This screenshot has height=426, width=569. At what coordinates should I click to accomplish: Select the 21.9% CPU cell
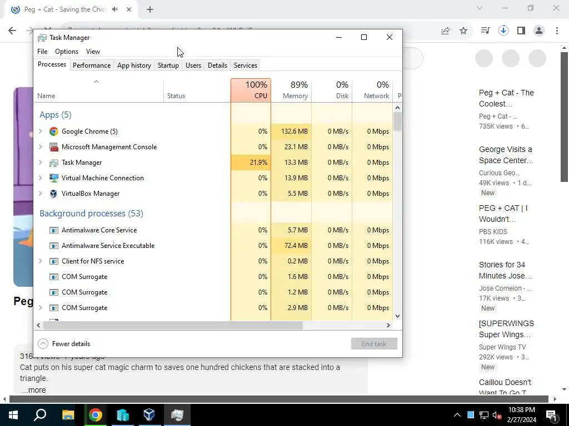tap(251, 163)
